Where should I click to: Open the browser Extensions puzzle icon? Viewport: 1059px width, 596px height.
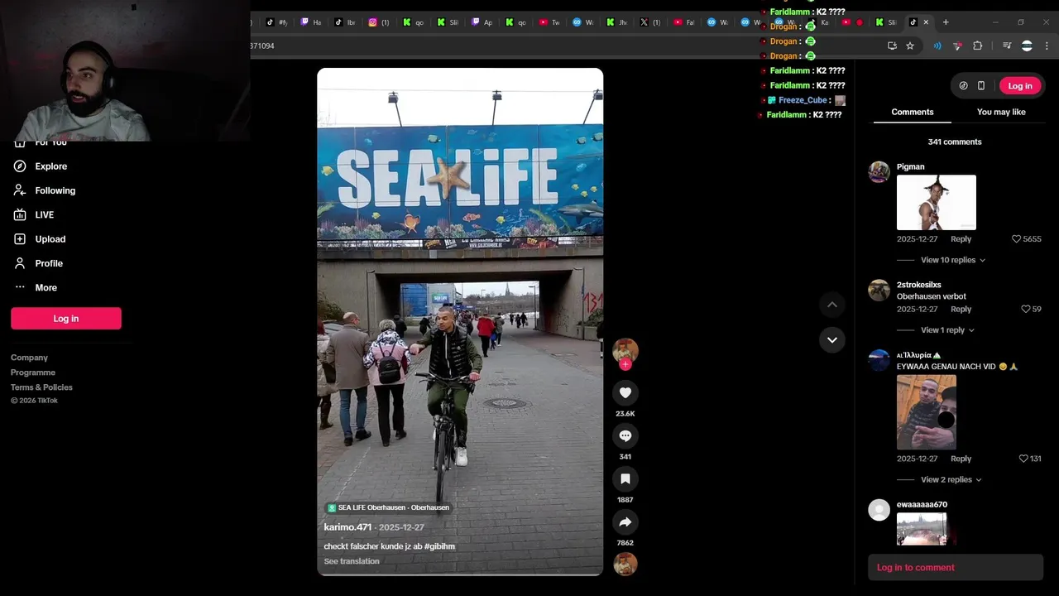(977, 46)
